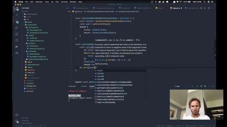227x127 pixels.
Task: Open changes compare icon in editor toolbar
Action: coord(201,8)
